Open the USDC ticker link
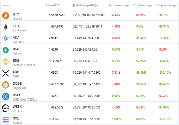The image size is (179, 125). click(17, 95)
